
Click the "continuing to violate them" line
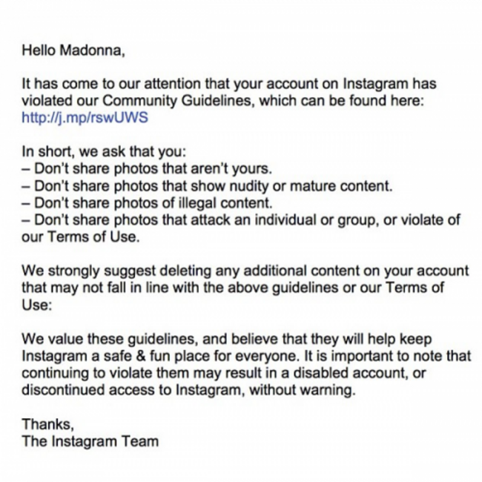click(224, 373)
